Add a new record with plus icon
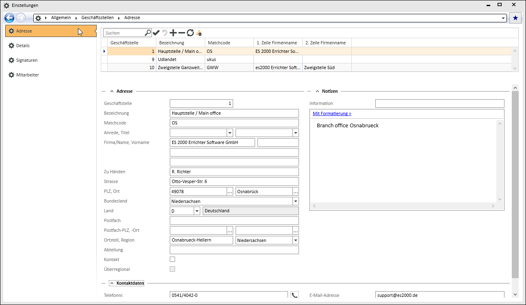Viewport: 526px width, 305px height. (x=173, y=33)
